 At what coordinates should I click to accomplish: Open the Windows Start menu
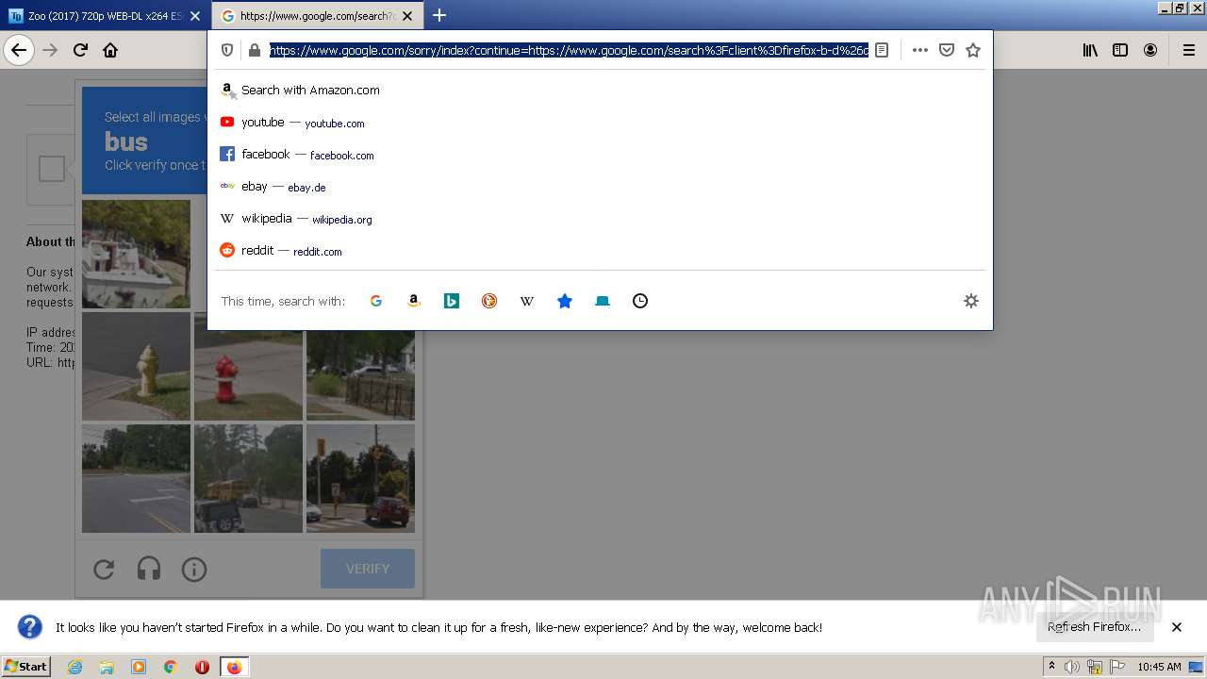[x=26, y=667]
